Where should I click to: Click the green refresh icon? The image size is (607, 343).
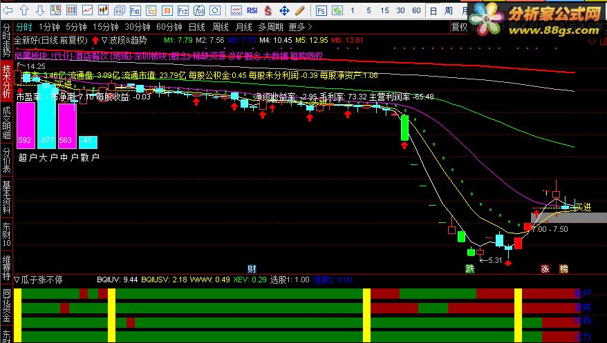click(x=337, y=10)
